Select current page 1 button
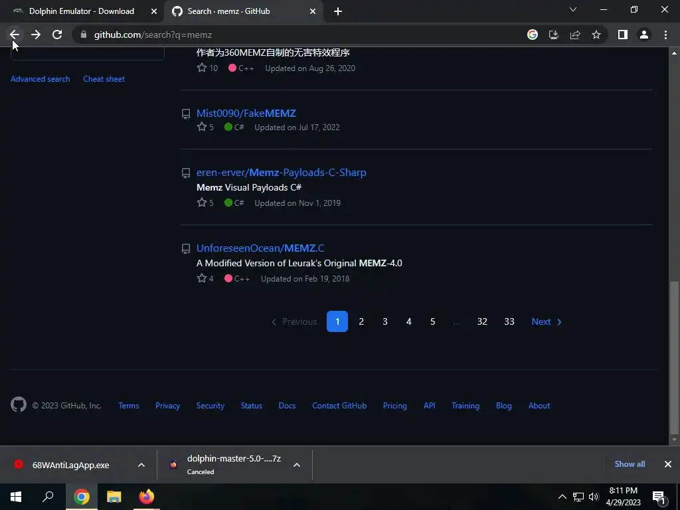 click(337, 321)
